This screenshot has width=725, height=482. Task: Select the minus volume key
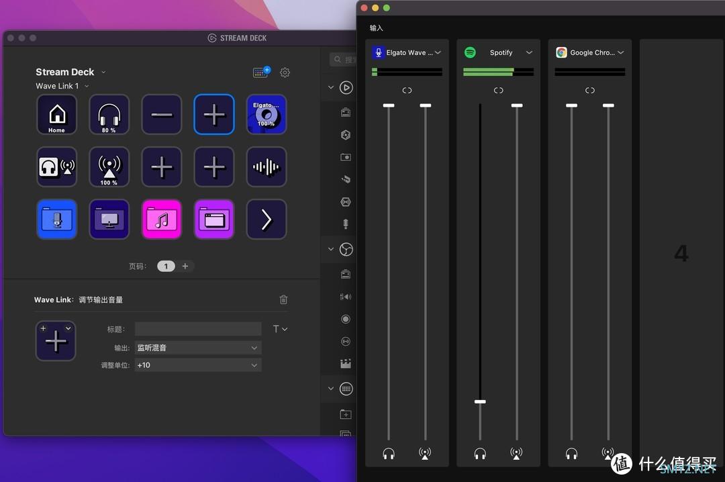point(162,114)
